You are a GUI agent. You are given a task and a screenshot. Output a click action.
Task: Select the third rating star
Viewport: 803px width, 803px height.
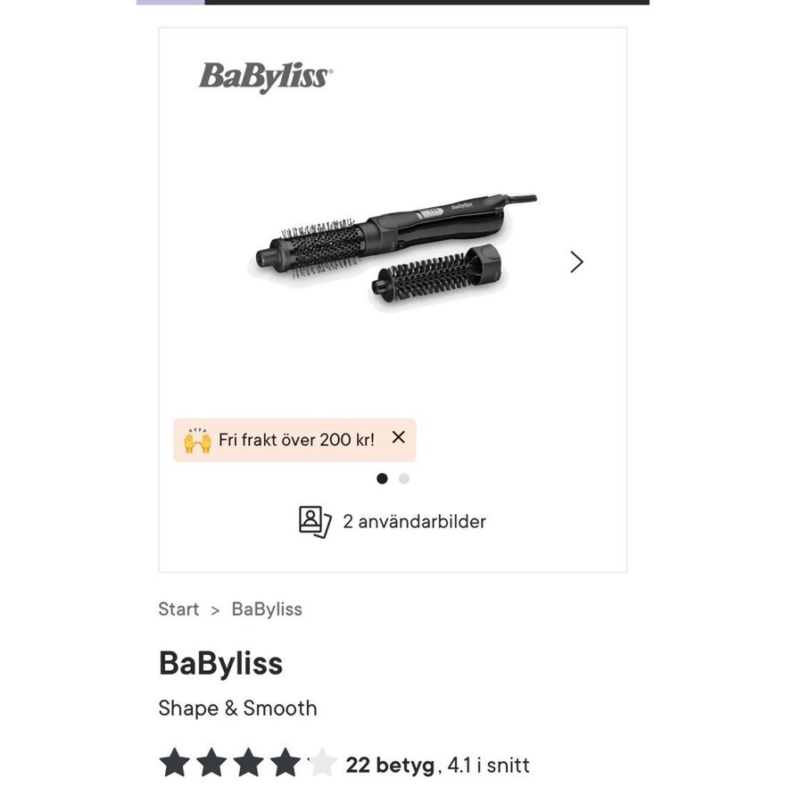coord(249,764)
